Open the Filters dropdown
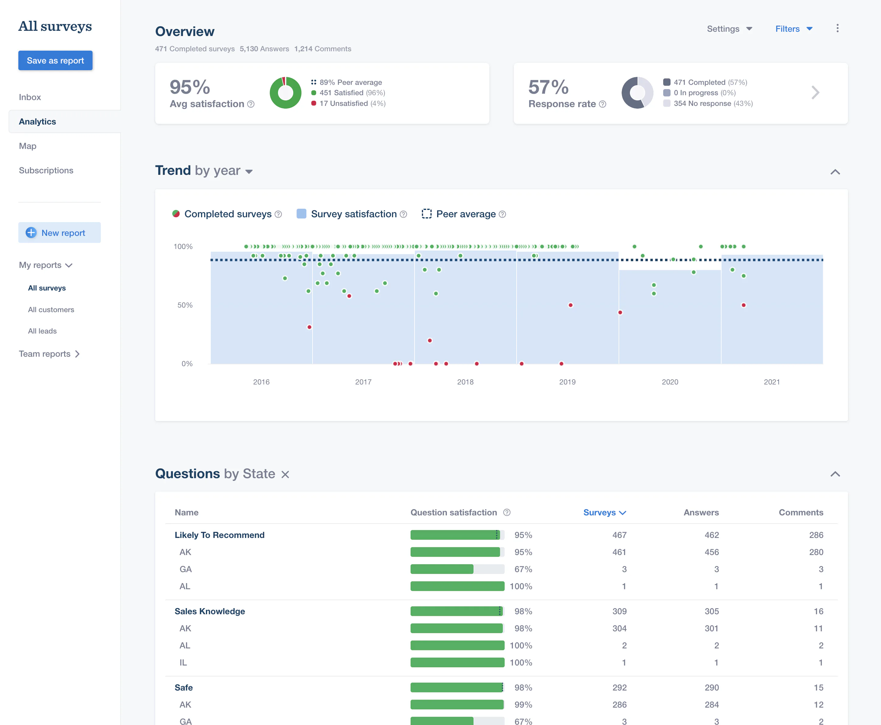This screenshot has width=881, height=725. [x=794, y=29]
